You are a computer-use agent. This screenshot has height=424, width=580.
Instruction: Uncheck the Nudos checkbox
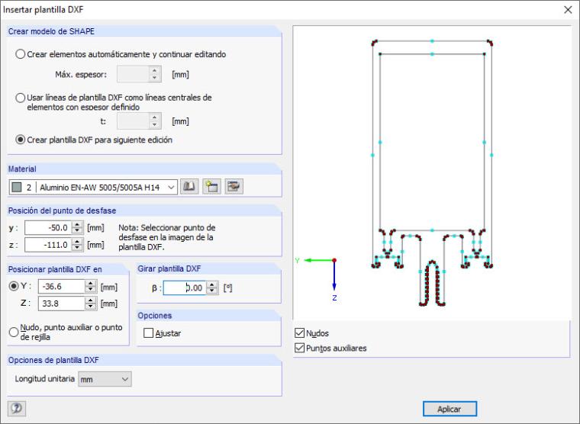click(300, 332)
